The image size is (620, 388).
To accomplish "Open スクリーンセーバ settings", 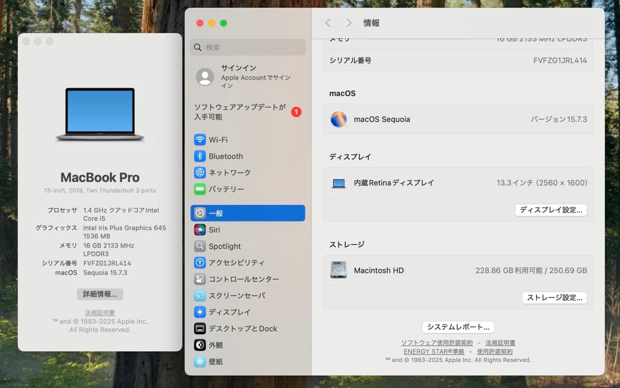I will pyautogui.click(x=228, y=295).
